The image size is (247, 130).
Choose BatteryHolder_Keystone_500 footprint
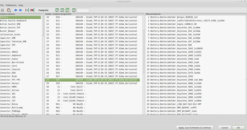coord(195,45)
